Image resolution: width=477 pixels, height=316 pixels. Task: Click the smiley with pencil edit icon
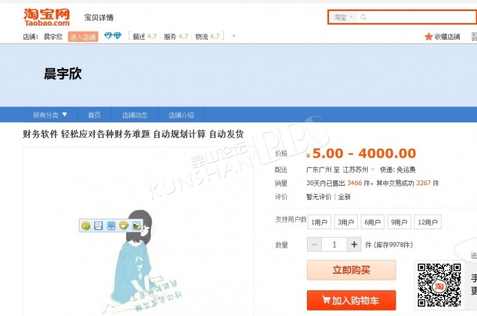(124, 226)
